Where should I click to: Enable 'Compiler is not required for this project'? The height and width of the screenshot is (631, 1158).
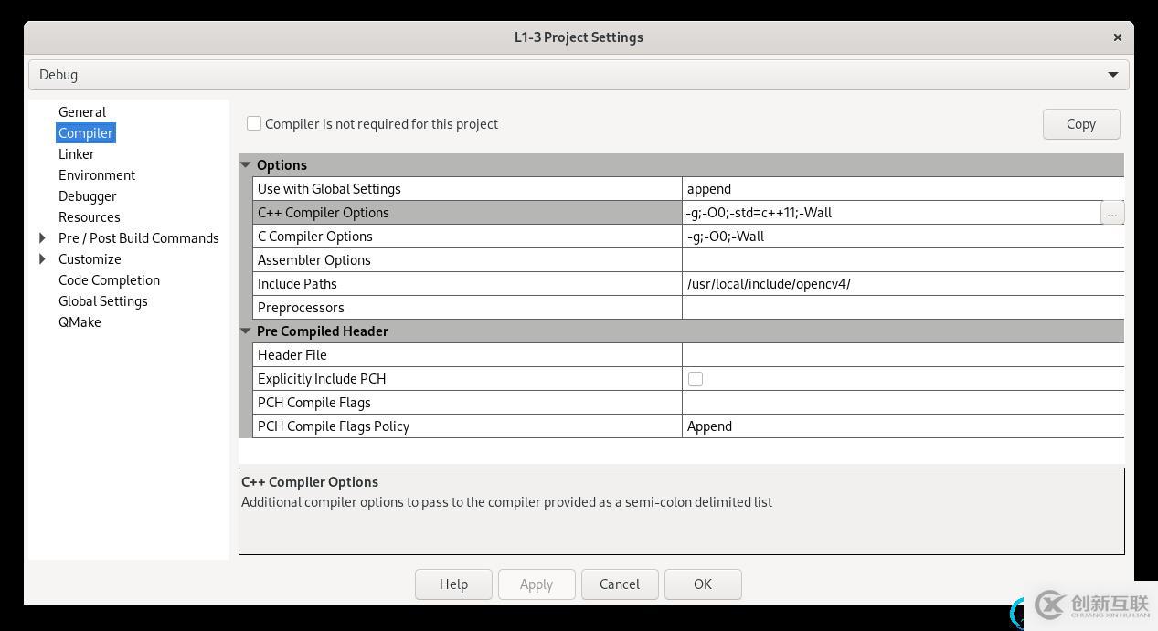[x=254, y=123]
